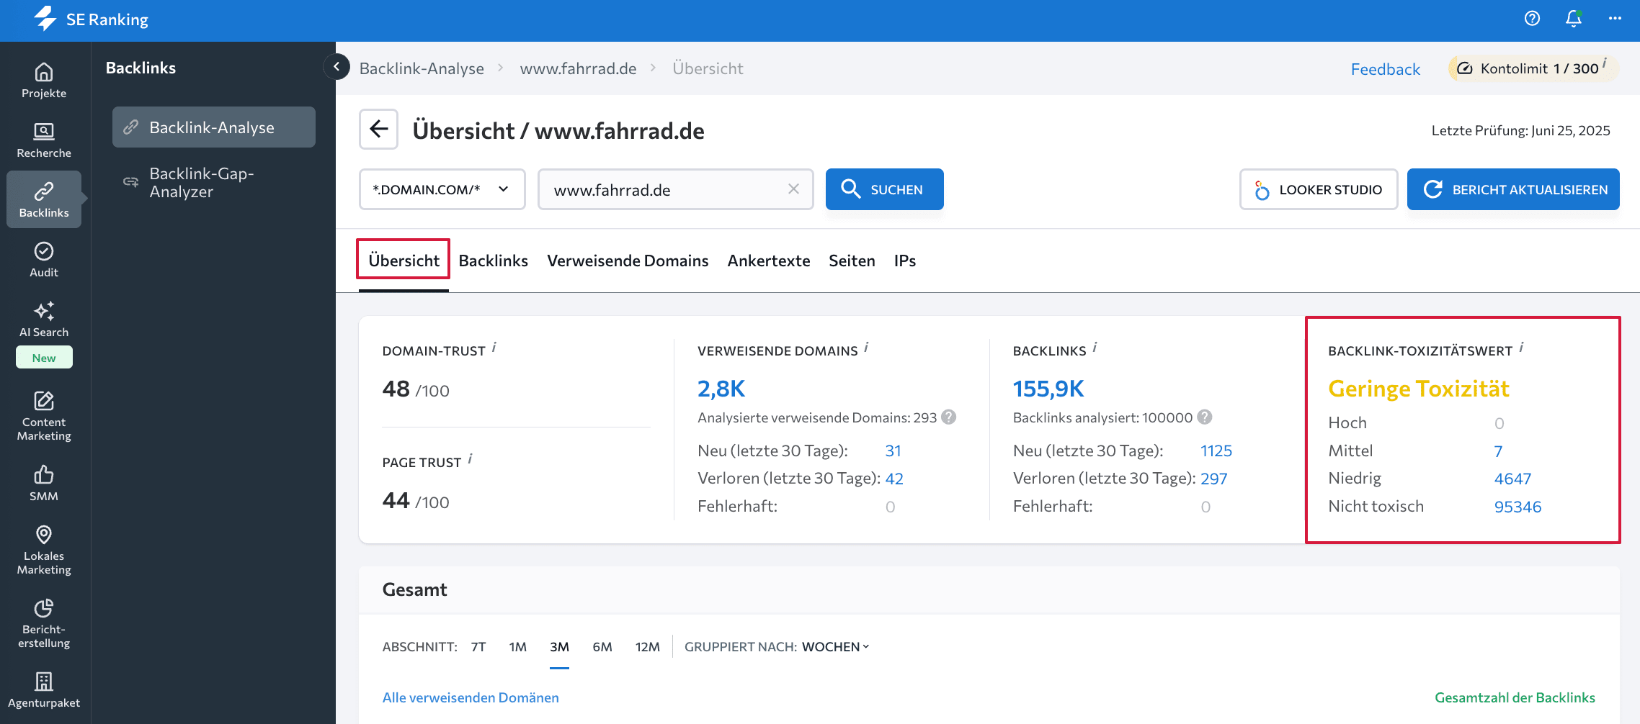
Task: Open the Ankertexte tab
Action: [x=769, y=261]
